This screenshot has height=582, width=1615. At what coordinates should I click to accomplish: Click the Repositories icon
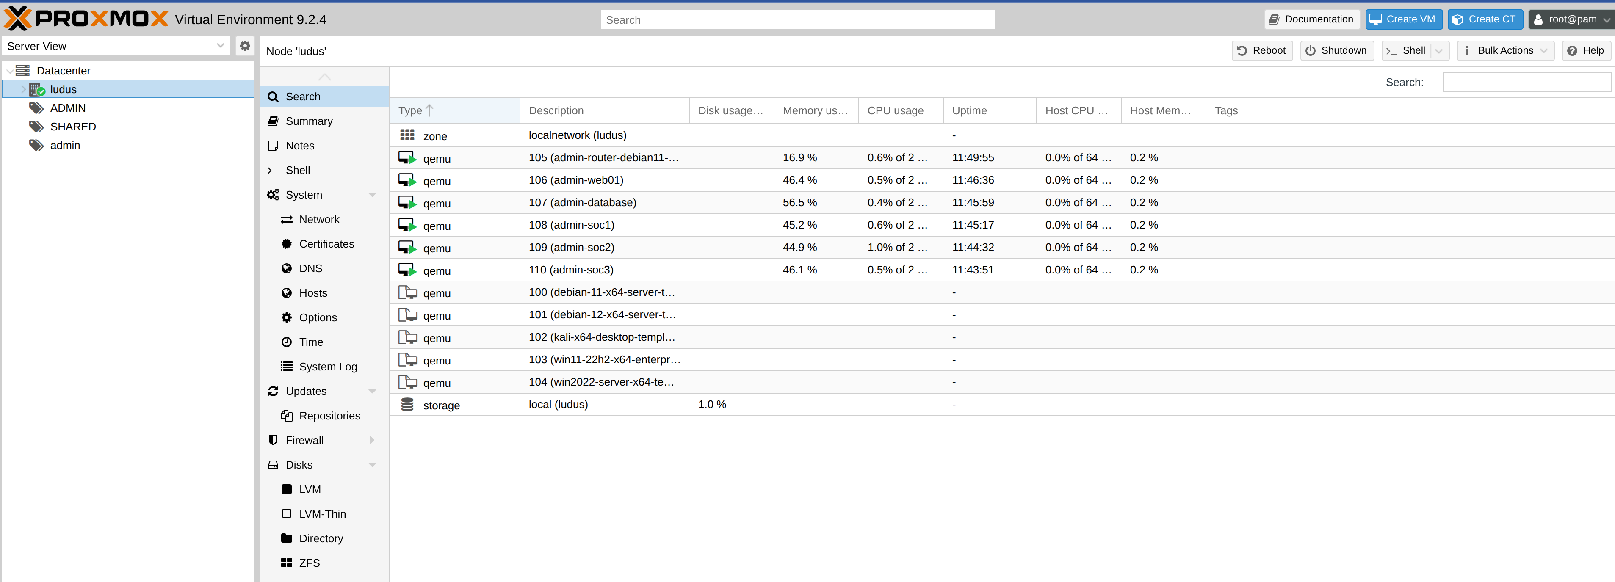click(x=287, y=415)
